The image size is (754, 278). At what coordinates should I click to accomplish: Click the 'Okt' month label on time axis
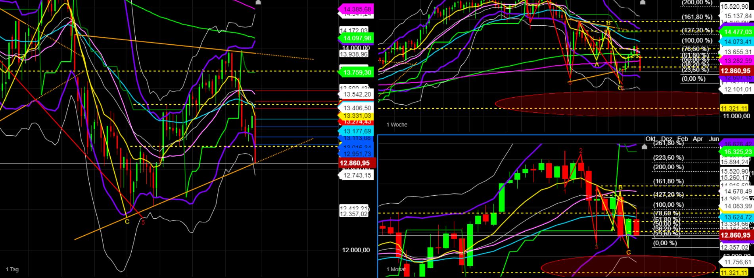point(650,139)
